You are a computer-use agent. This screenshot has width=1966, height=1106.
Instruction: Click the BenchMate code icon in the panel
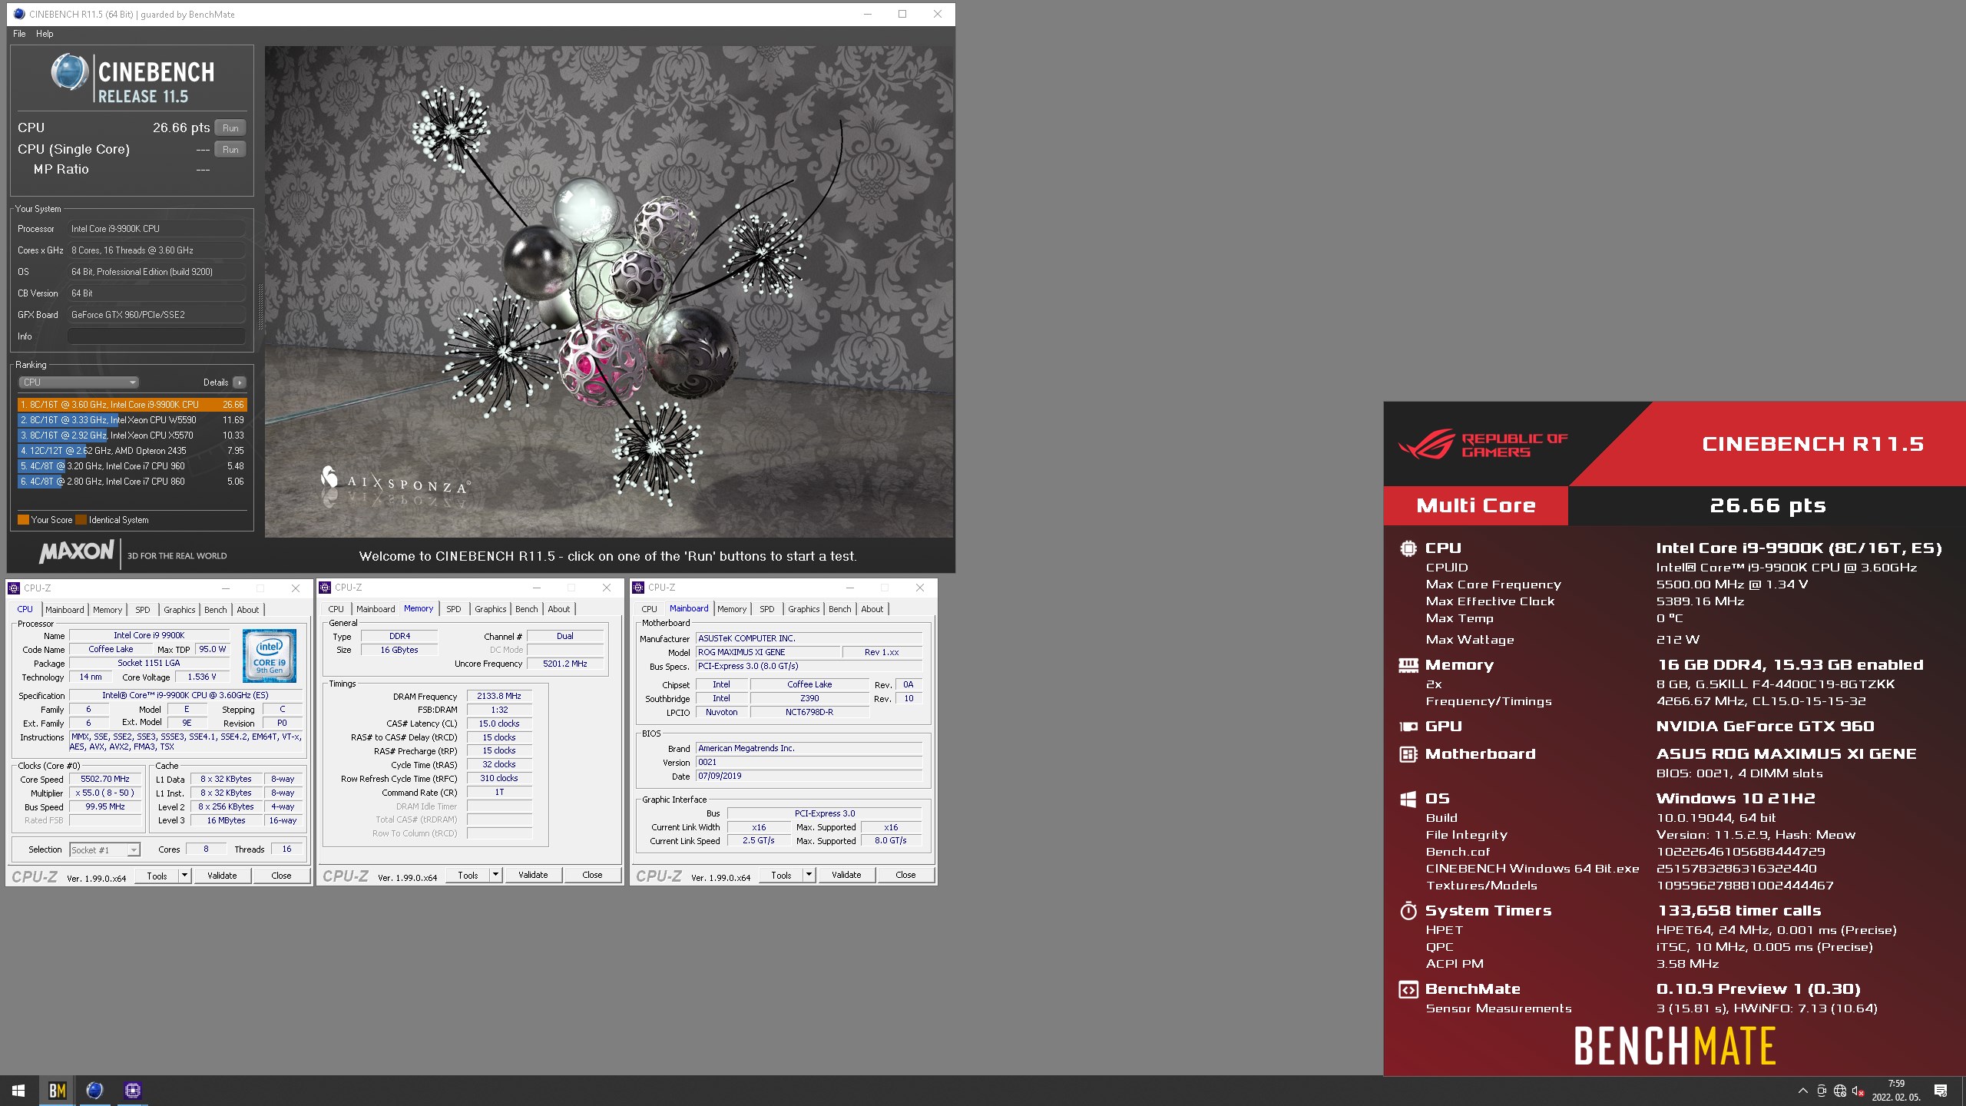(1408, 989)
